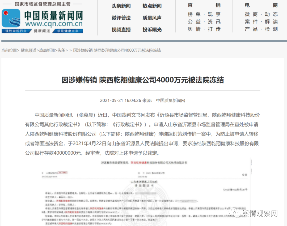Click the breadcrumb article title 因涉嫌传销
Screen dimensions: 287x226
117,50
